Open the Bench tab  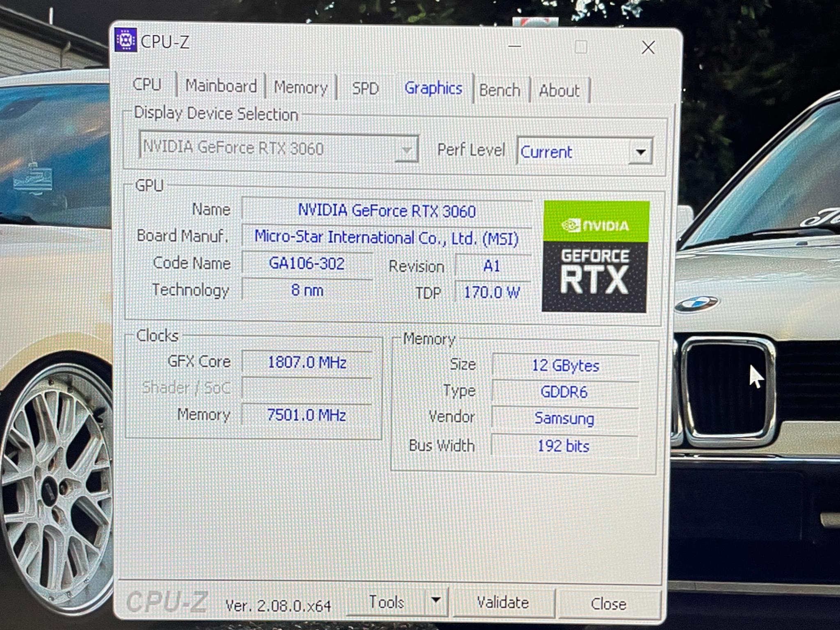(x=500, y=90)
